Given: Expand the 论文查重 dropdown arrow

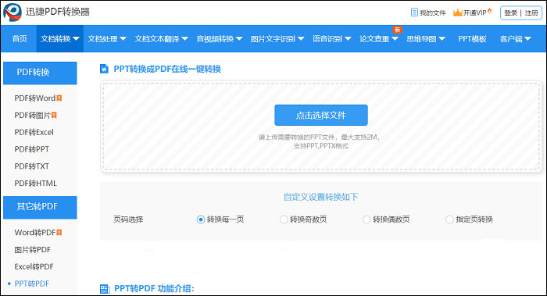Looking at the screenshot, I should (395, 39).
